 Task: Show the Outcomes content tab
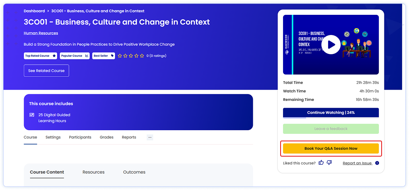[134, 172]
